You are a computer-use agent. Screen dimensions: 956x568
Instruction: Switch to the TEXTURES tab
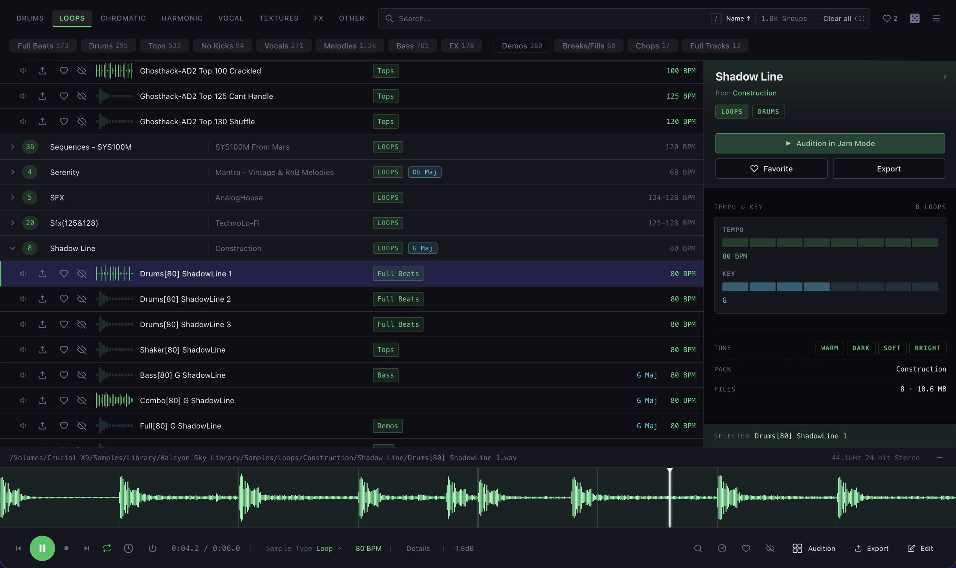pyautogui.click(x=279, y=18)
